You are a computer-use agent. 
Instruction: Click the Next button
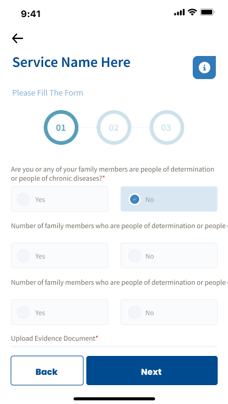tap(152, 371)
